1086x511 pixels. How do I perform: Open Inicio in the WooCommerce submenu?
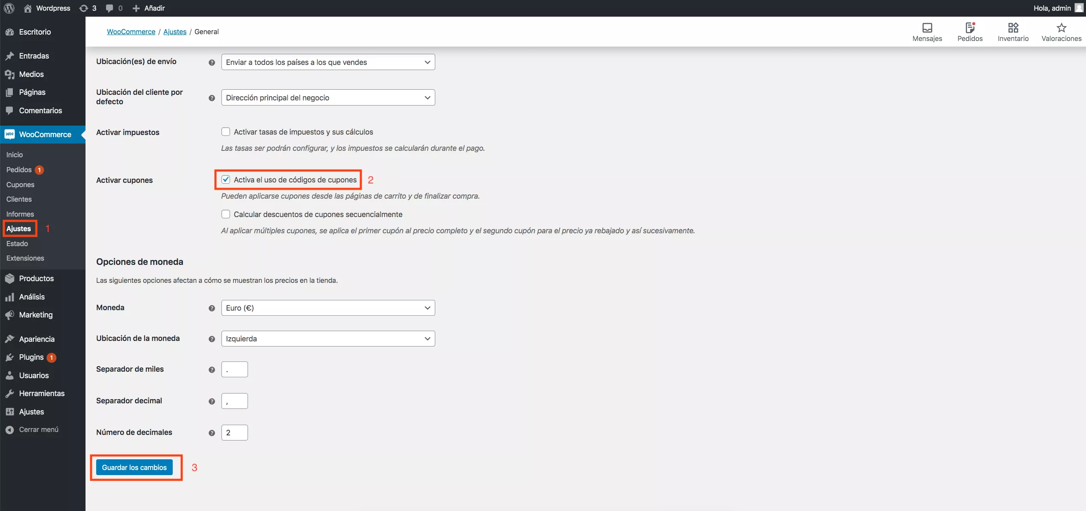[x=15, y=155]
